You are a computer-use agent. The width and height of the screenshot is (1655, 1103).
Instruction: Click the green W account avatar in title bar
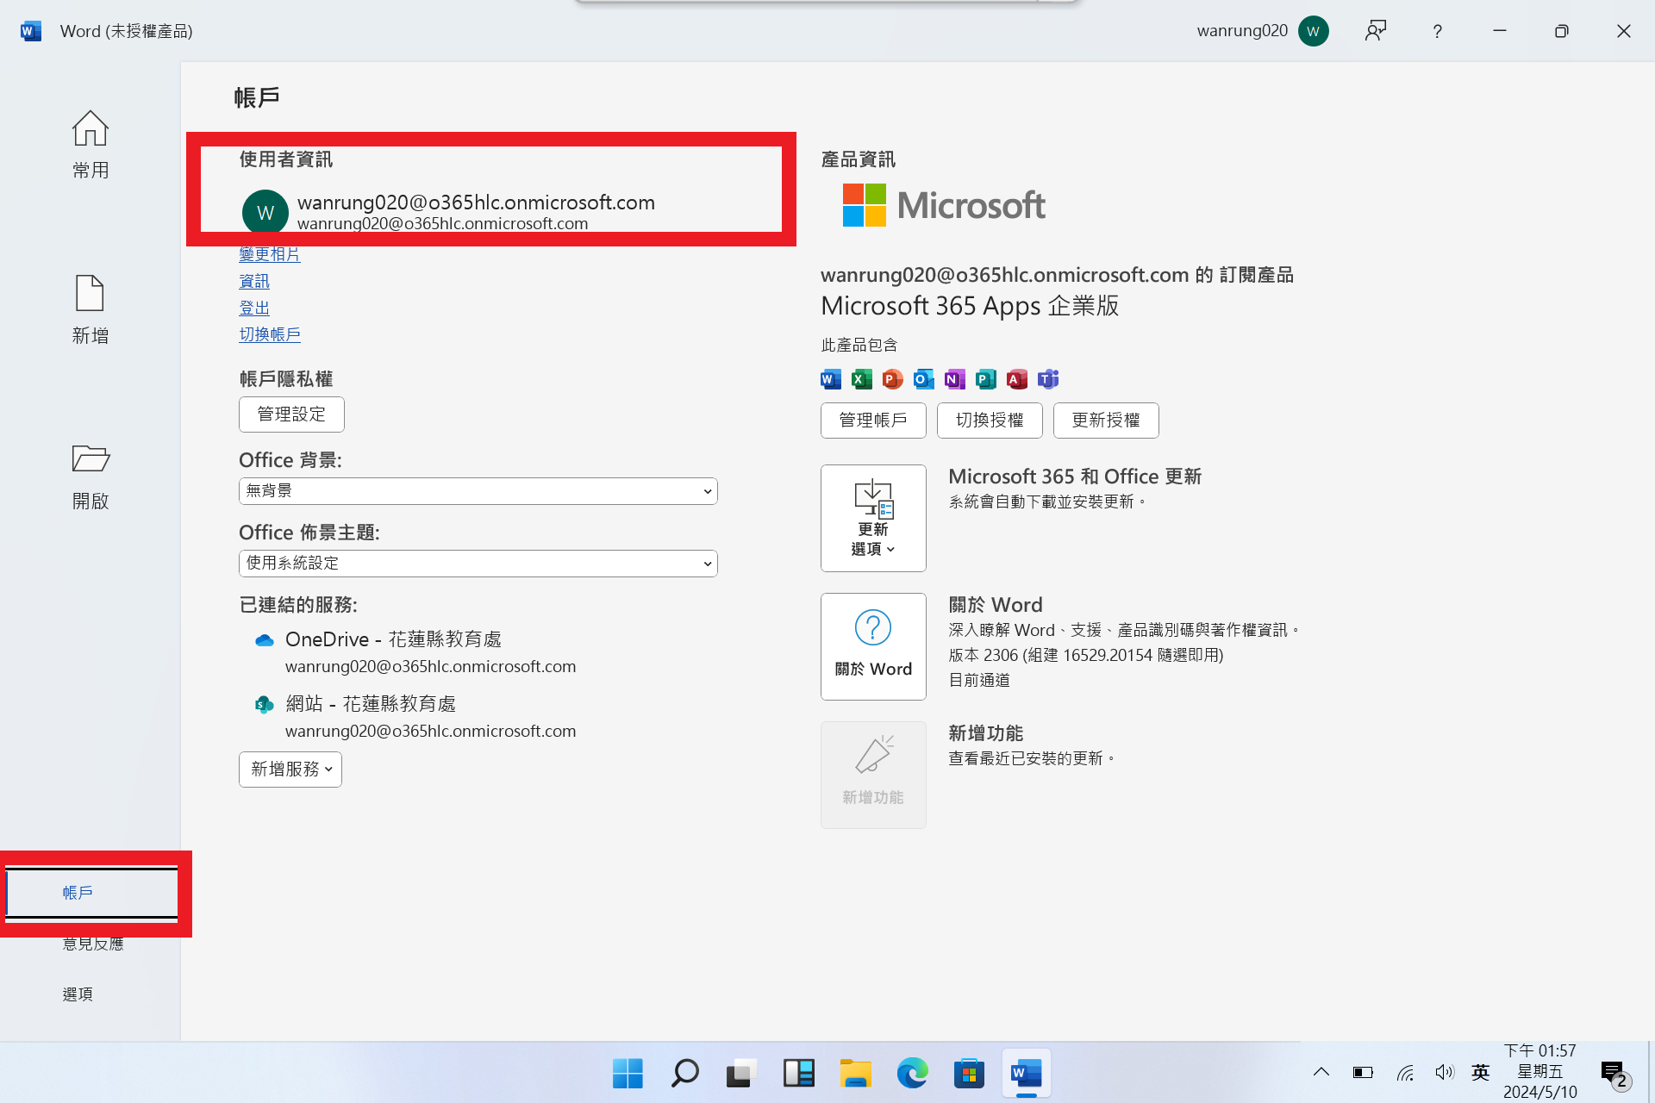pos(1313,31)
